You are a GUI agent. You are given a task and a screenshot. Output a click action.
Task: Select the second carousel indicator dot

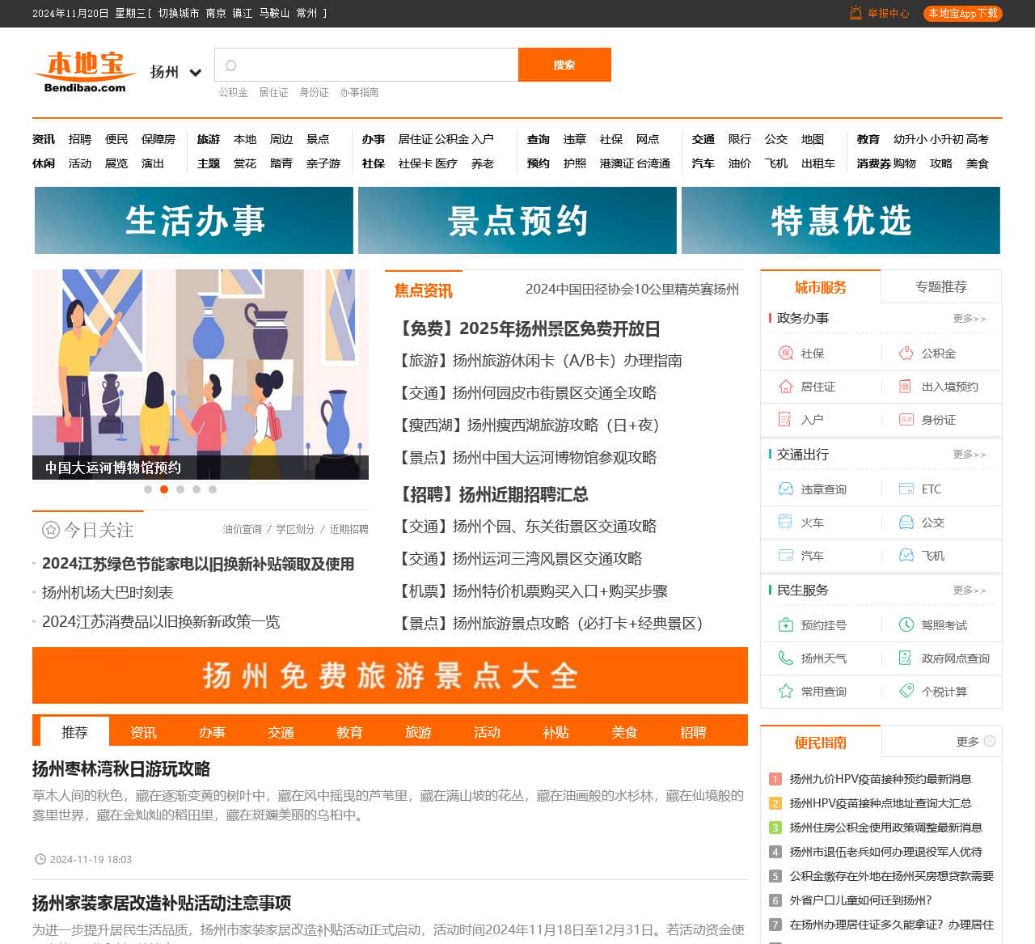click(x=164, y=489)
